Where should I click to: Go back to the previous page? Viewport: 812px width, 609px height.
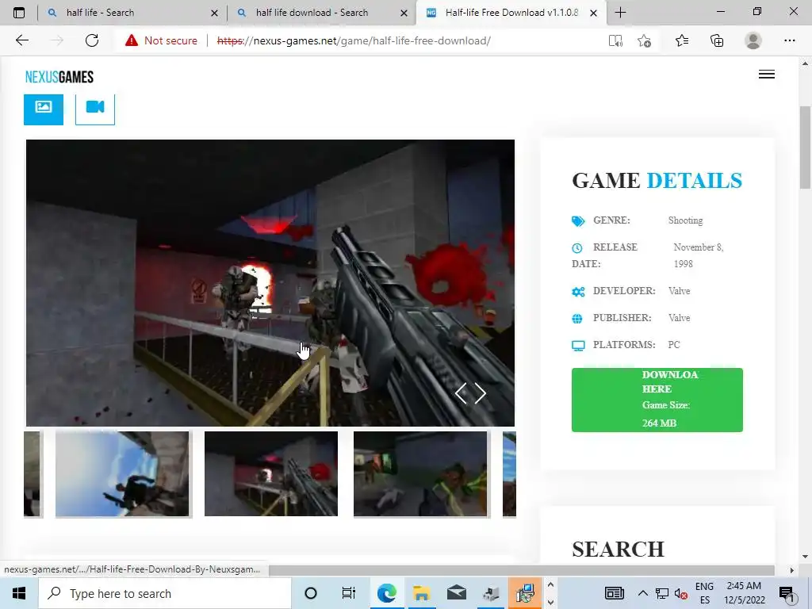click(x=21, y=40)
